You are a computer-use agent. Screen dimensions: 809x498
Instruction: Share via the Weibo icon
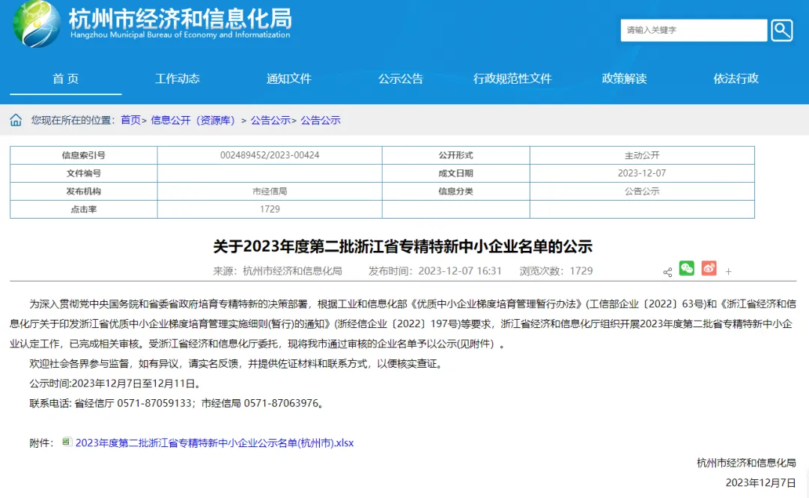(709, 268)
